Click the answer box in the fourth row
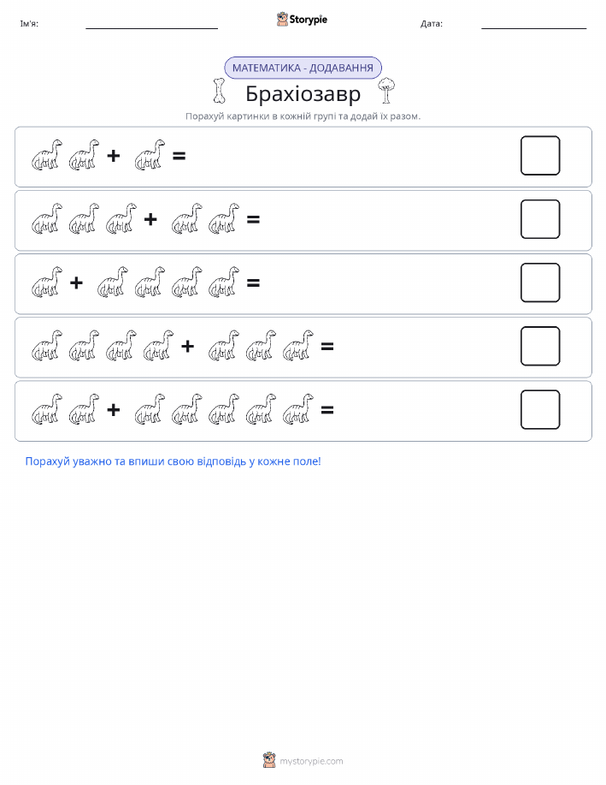Screen dimensions: 606x785 pos(540,346)
